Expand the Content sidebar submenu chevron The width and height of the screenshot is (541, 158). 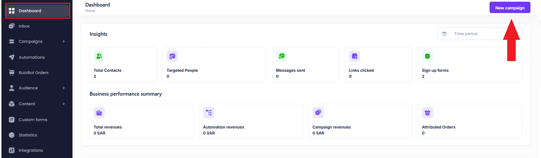tap(64, 104)
